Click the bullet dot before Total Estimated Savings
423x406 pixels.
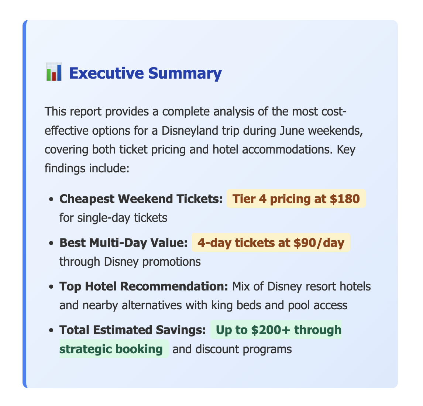point(51,330)
